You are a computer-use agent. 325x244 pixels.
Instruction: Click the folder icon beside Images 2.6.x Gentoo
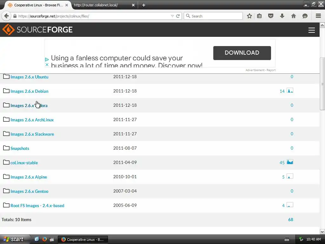(6, 191)
